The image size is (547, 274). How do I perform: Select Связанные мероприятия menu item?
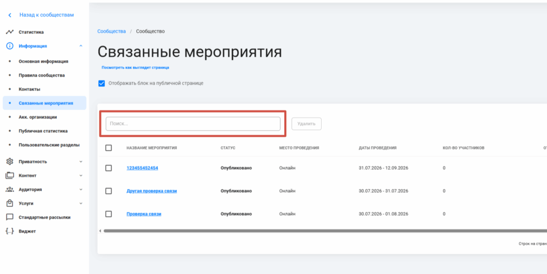coord(44,103)
